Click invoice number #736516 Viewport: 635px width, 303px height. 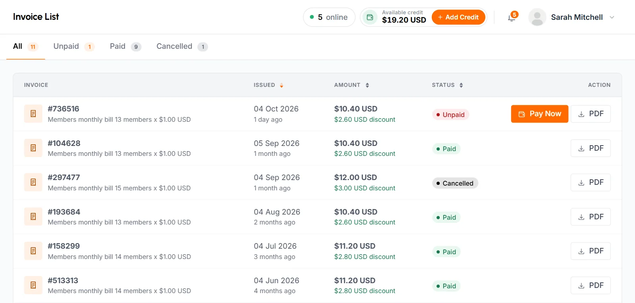63,109
